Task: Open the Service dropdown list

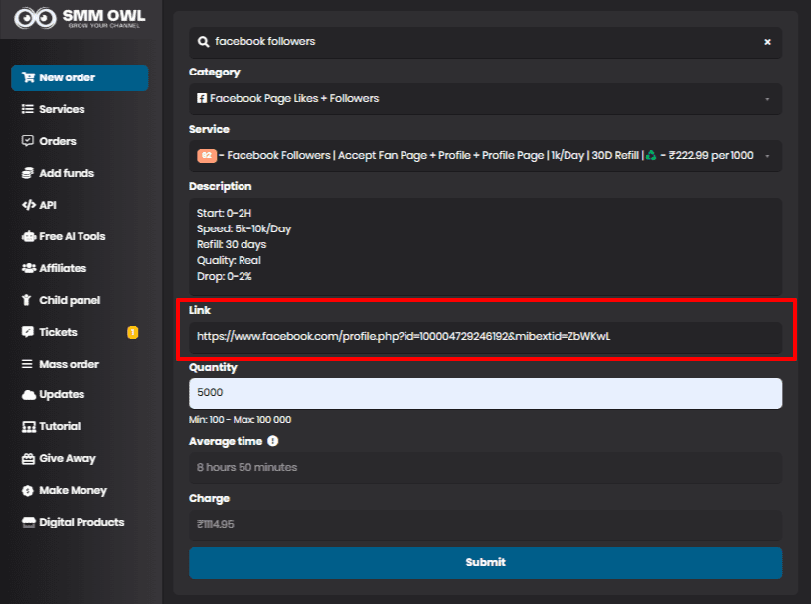Action: tap(485, 156)
